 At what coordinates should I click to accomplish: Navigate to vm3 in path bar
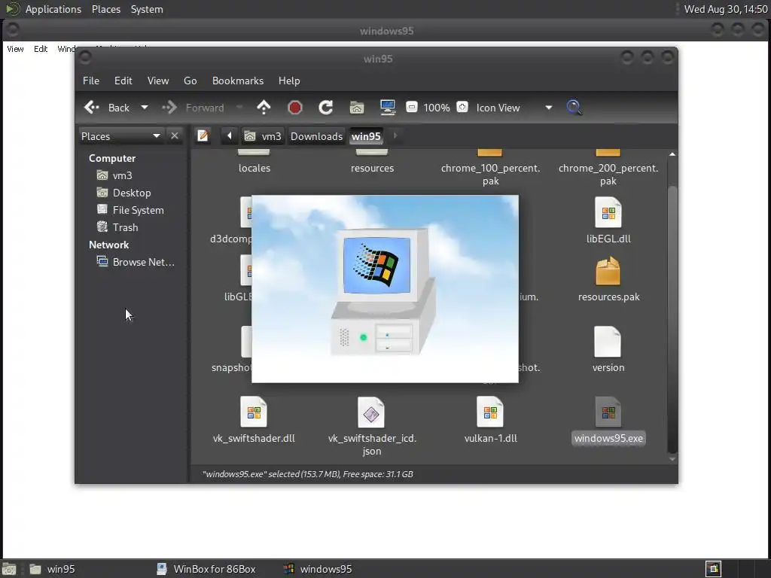pyautogui.click(x=263, y=136)
